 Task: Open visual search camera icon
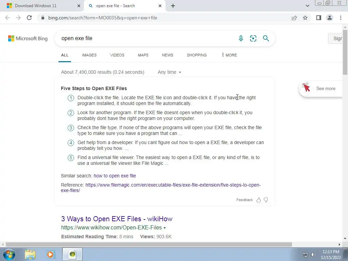coord(253,38)
